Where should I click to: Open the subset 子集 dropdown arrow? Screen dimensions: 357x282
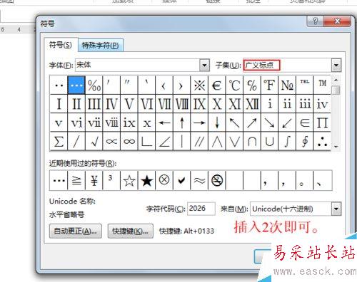336,66
